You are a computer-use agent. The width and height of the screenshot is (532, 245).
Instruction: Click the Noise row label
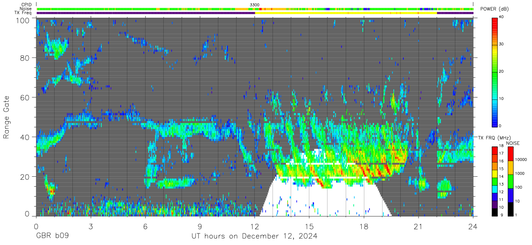point(26,9)
